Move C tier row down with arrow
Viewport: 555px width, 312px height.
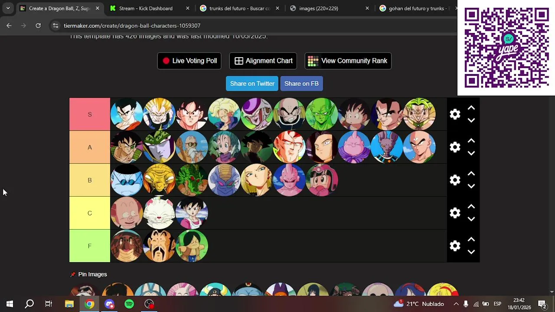point(471,219)
